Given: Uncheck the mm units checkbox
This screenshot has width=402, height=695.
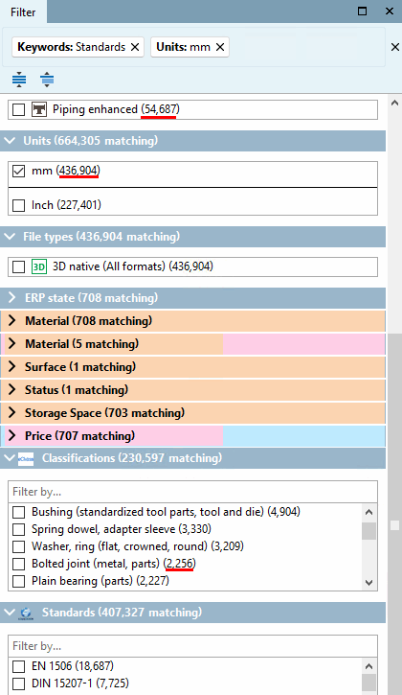Looking at the screenshot, I should 18,171.
